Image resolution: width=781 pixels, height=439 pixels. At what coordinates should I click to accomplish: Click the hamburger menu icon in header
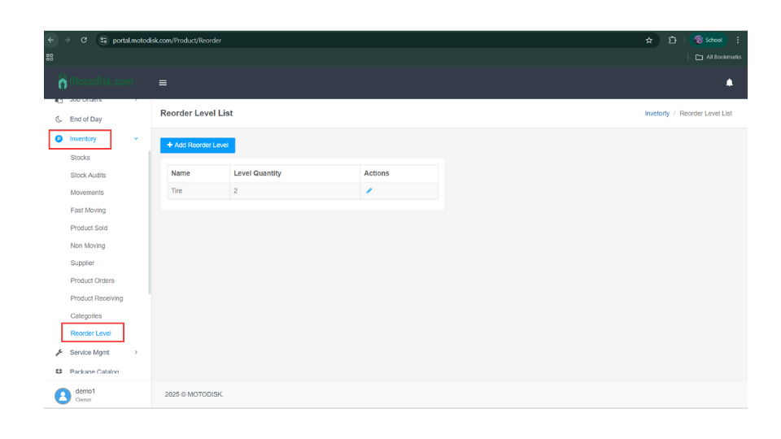pos(163,82)
